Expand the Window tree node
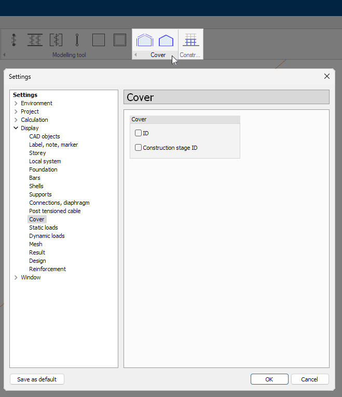 tap(16, 277)
